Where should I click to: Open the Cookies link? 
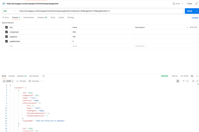195,18
